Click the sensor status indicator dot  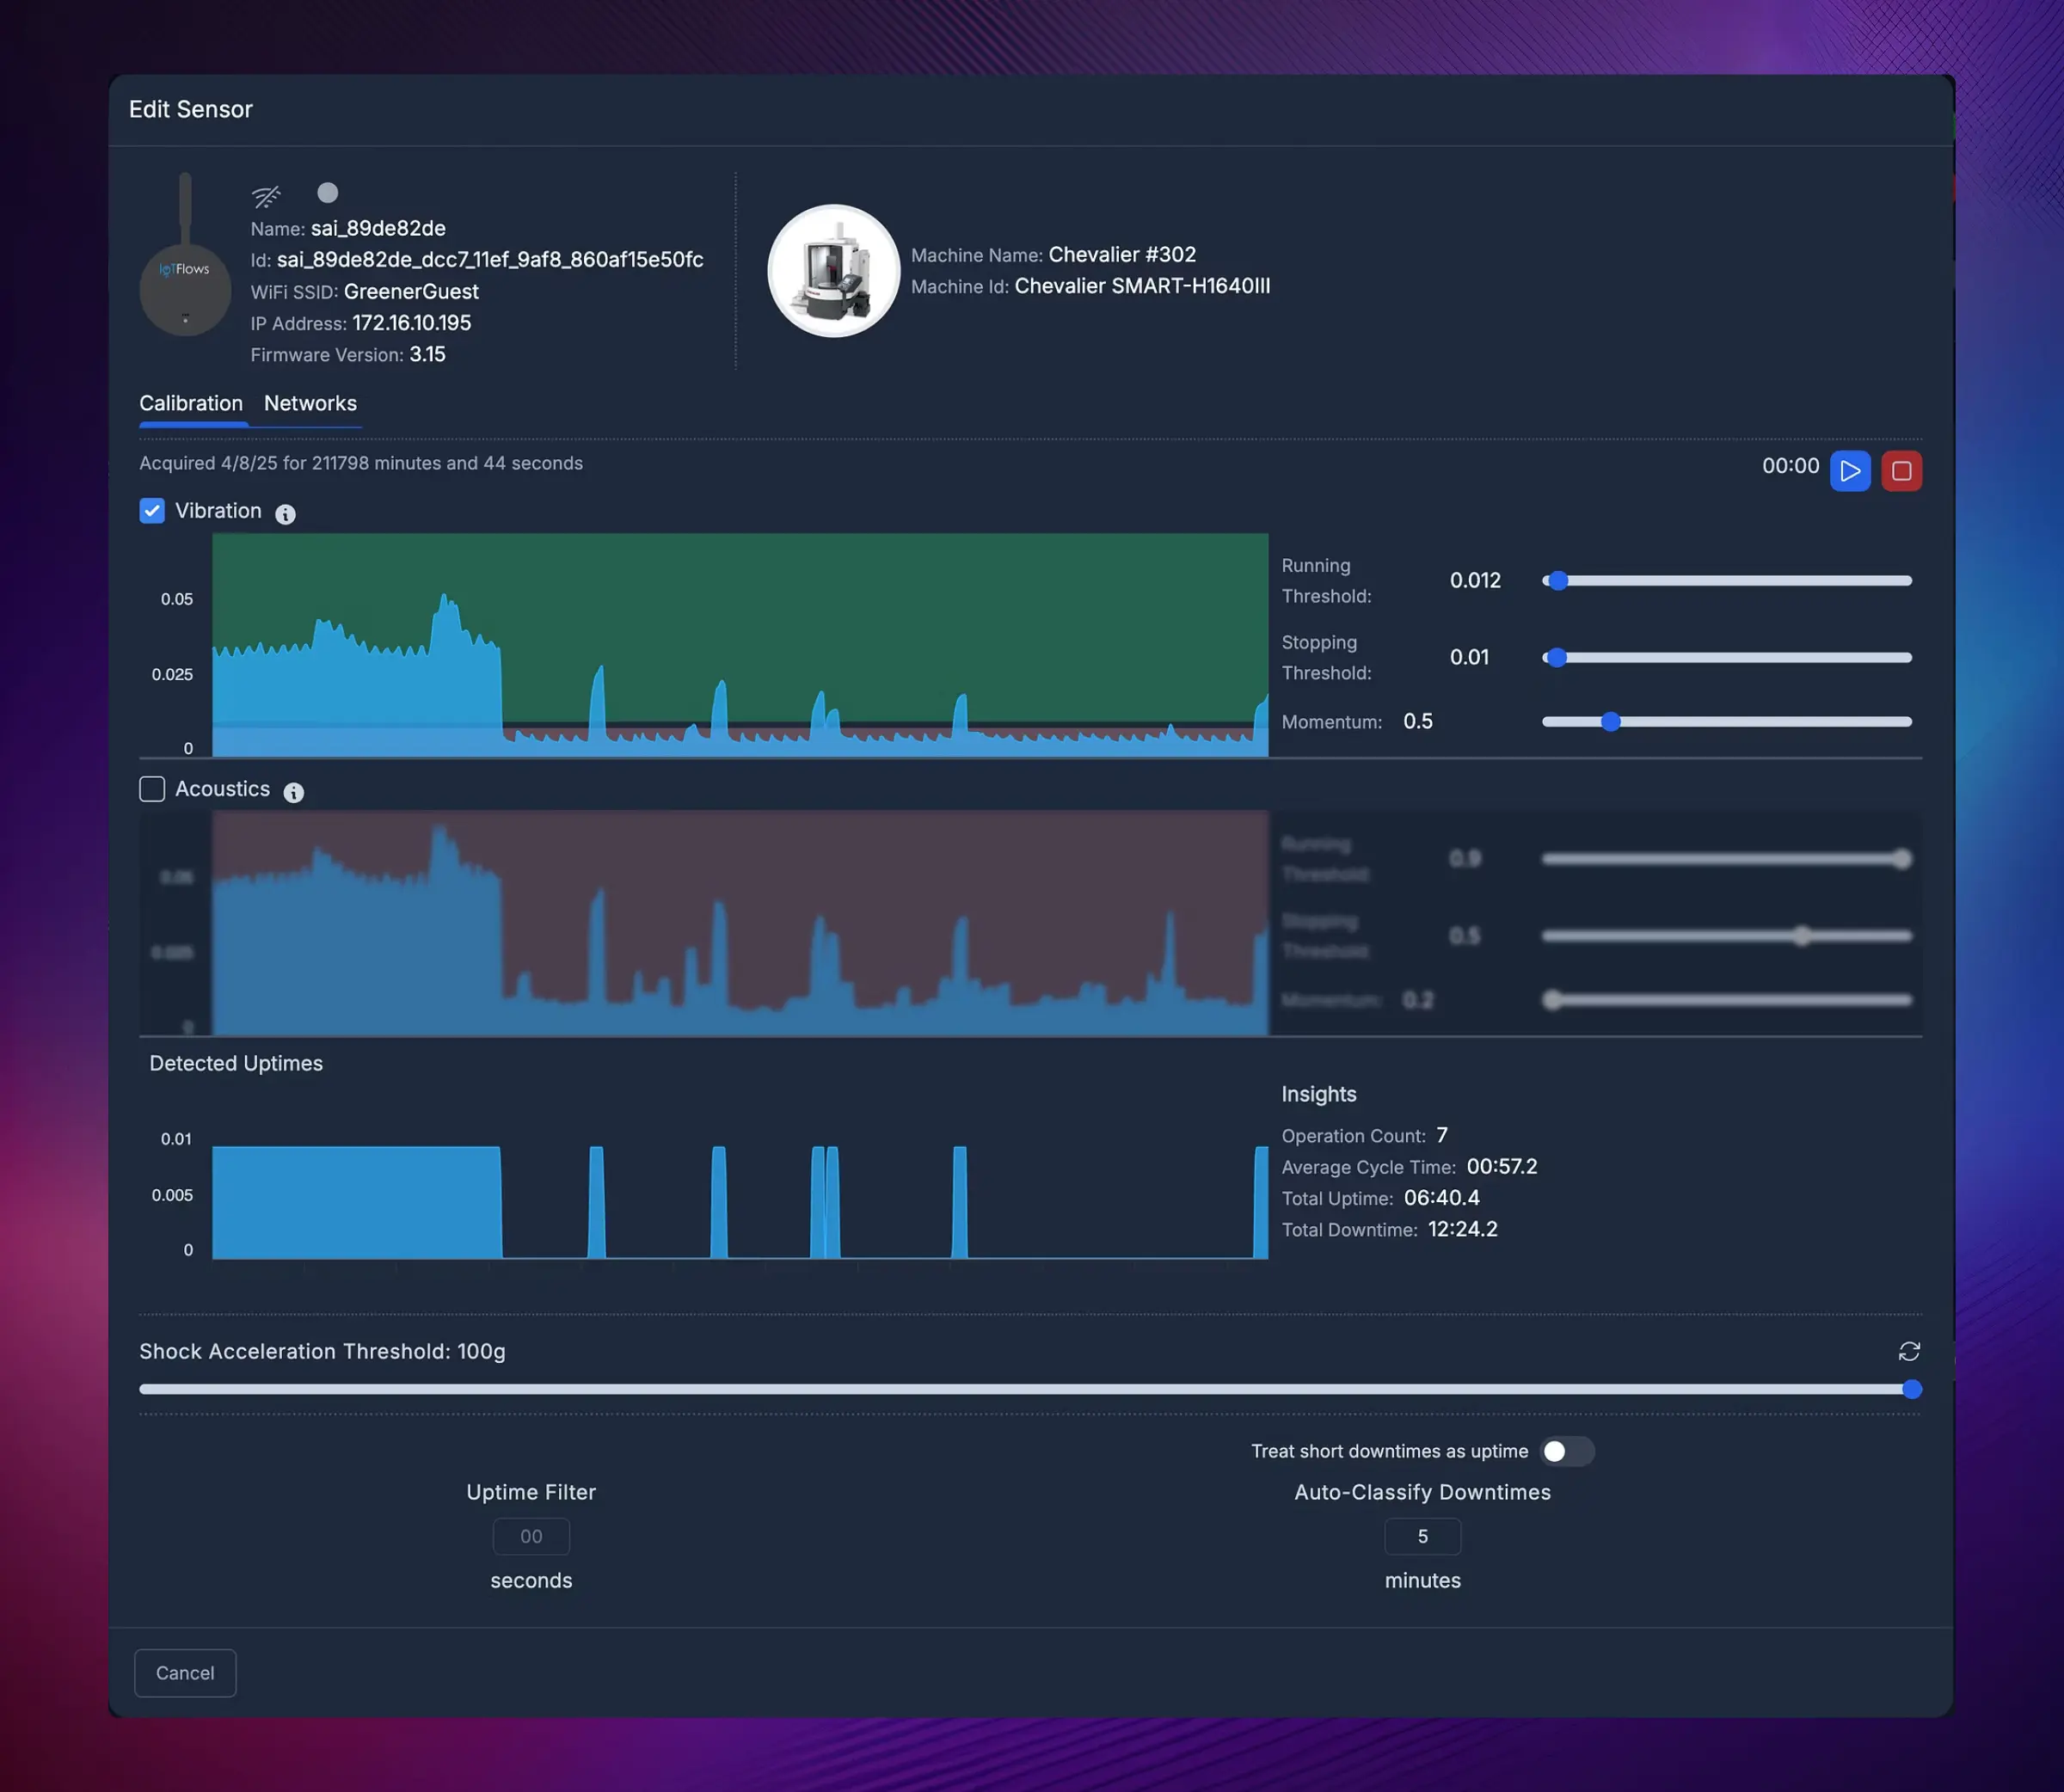[327, 193]
